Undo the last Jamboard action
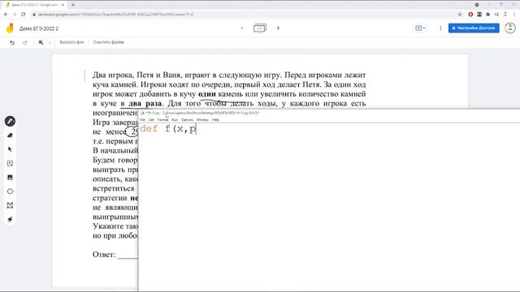Screen dimensions: 520x292 pyautogui.click(x=12, y=42)
